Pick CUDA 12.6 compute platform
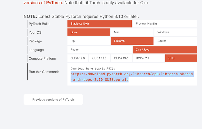The image size is (202, 129). [78, 58]
